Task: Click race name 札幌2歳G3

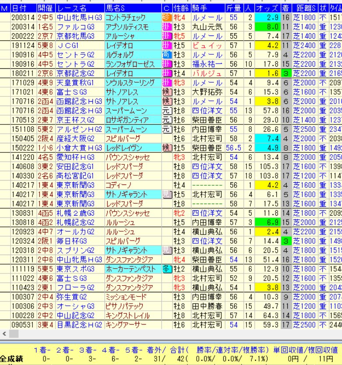Action: click(75, 213)
